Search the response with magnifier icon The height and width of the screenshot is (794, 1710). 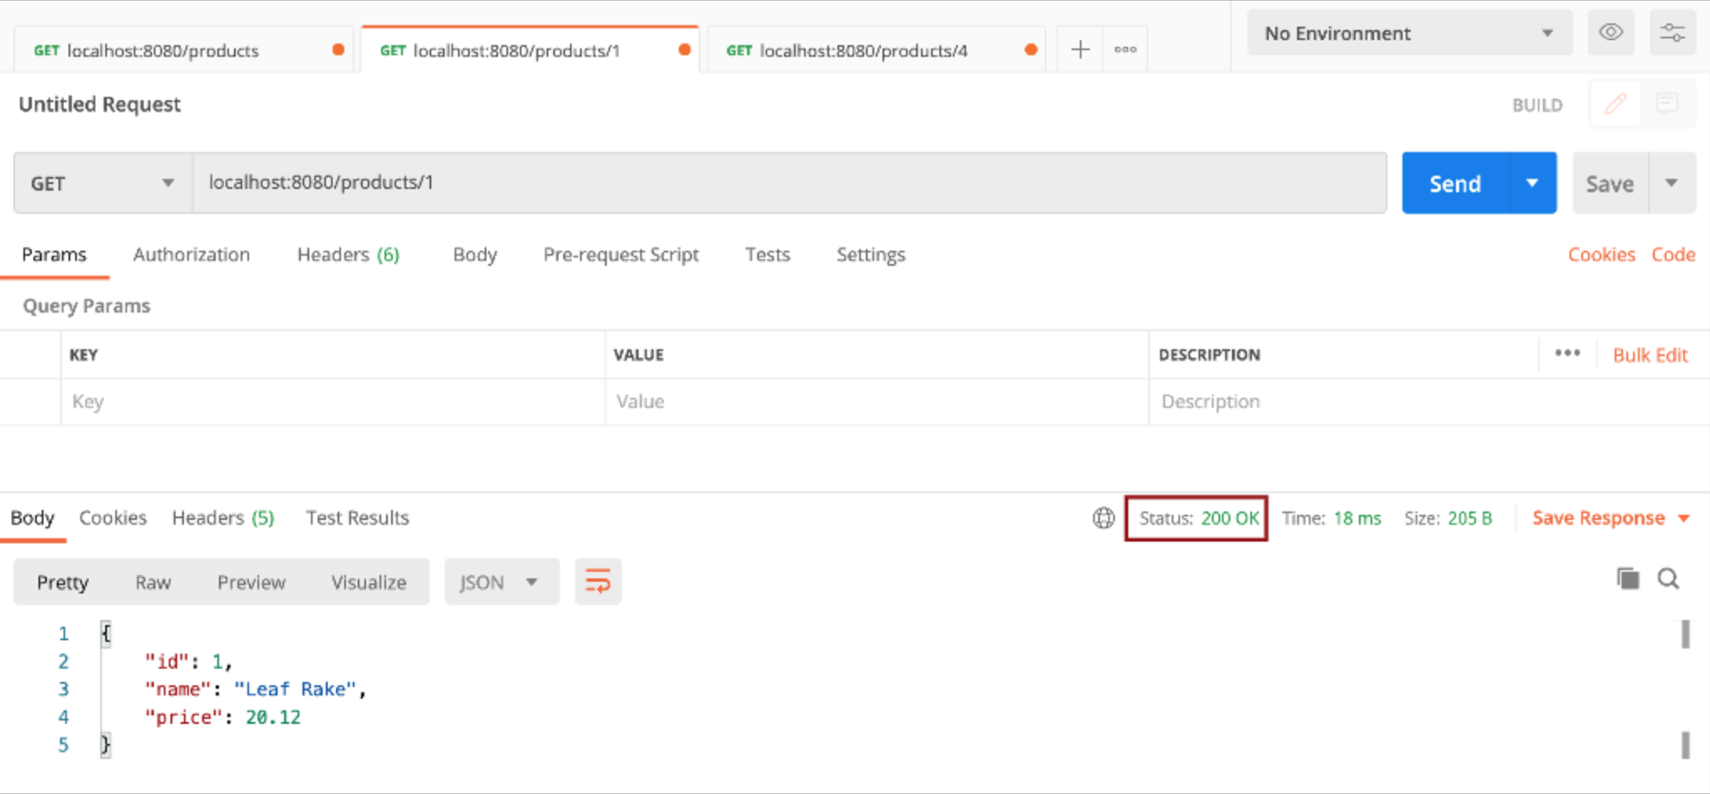pos(1668,578)
